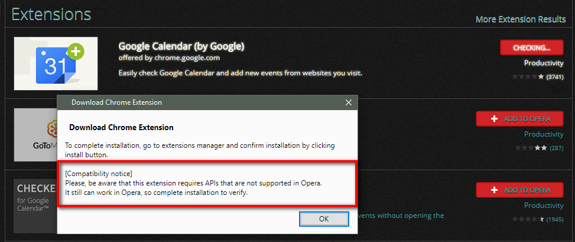Select the Productivity category under the CHECKING button
575x242 pixels.
(544, 63)
